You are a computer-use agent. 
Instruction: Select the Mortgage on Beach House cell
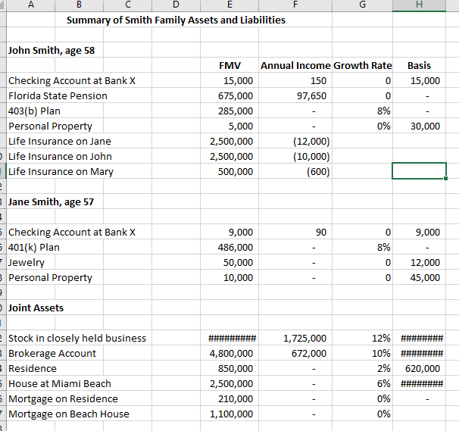pos(68,414)
